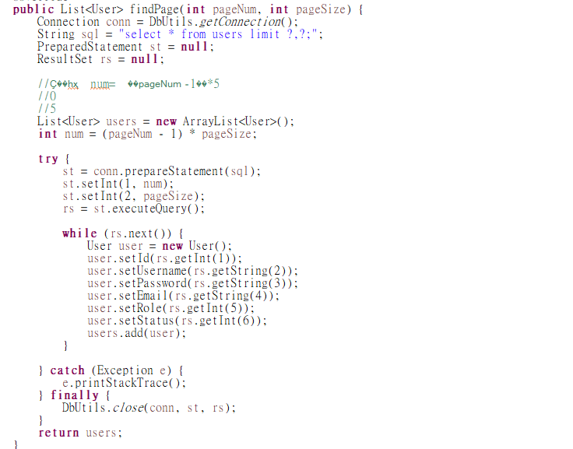Click the new ArrayList<User>() expression
Image resolution: width=573 pixels, height=449 pixels.
click(x=224, y=121)
